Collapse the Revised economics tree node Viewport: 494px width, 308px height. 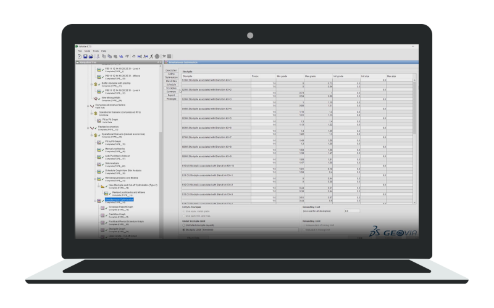point(88,128)
